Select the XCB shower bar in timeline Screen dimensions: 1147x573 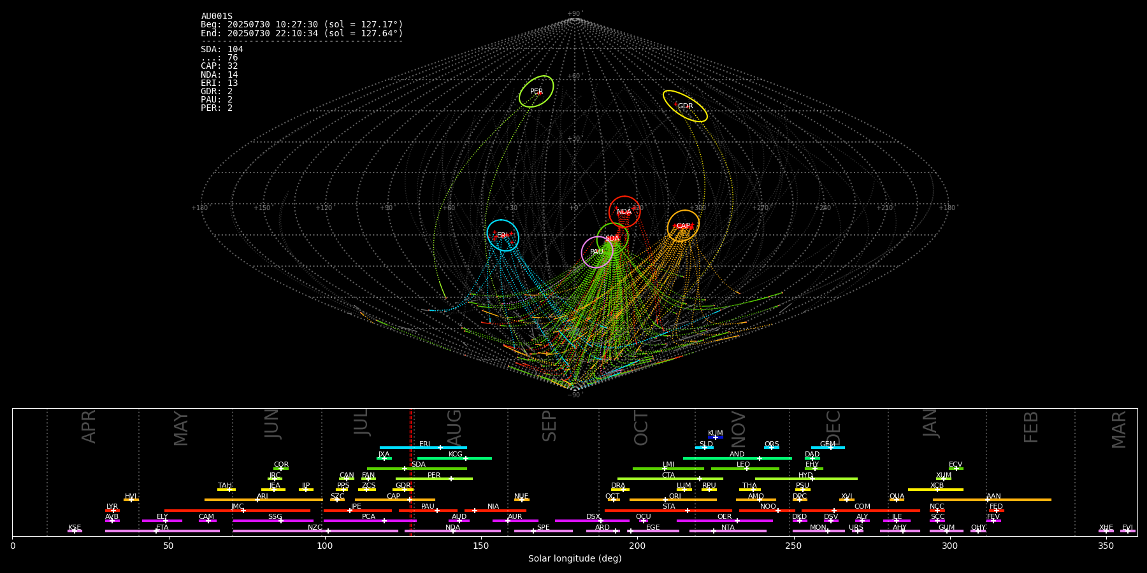(x=935, y=490)
